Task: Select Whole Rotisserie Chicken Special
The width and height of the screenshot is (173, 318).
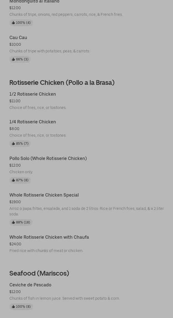Action: coord(44,195)
